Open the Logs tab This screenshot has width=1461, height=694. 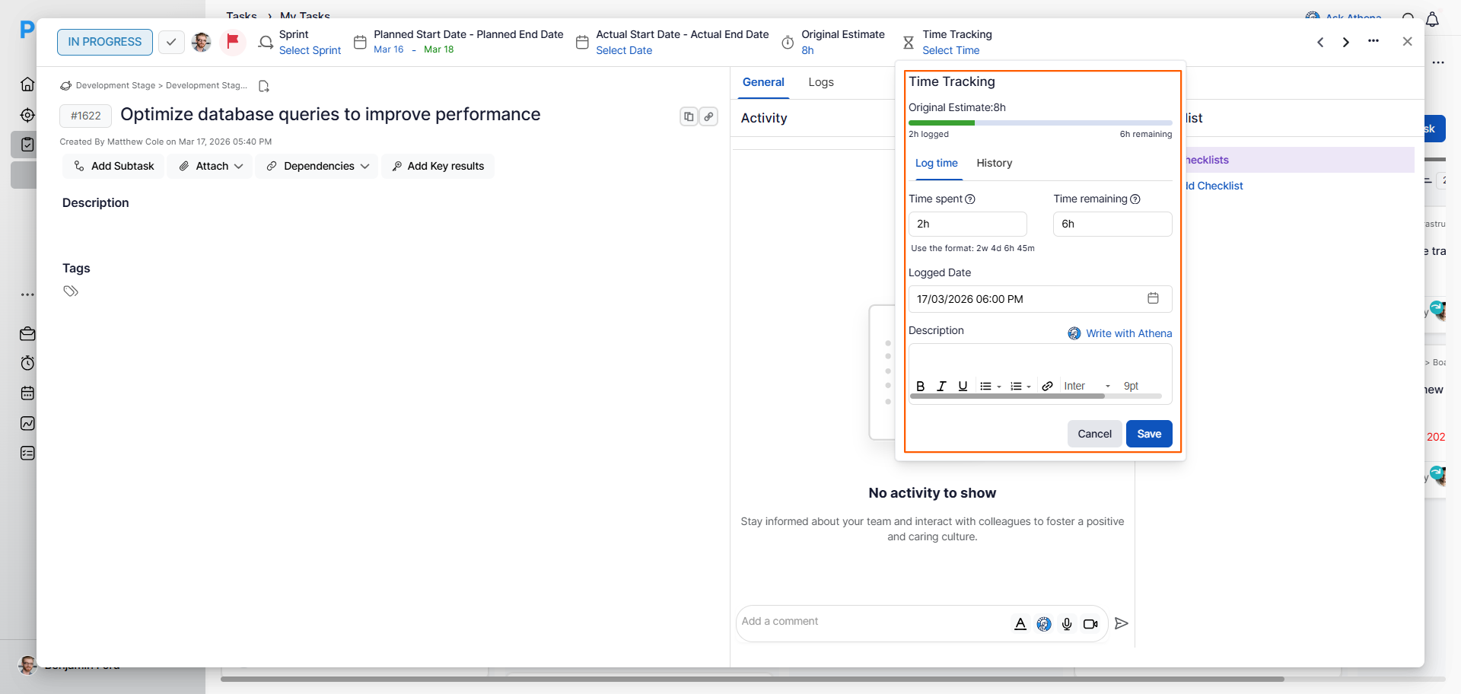[820, 82]
